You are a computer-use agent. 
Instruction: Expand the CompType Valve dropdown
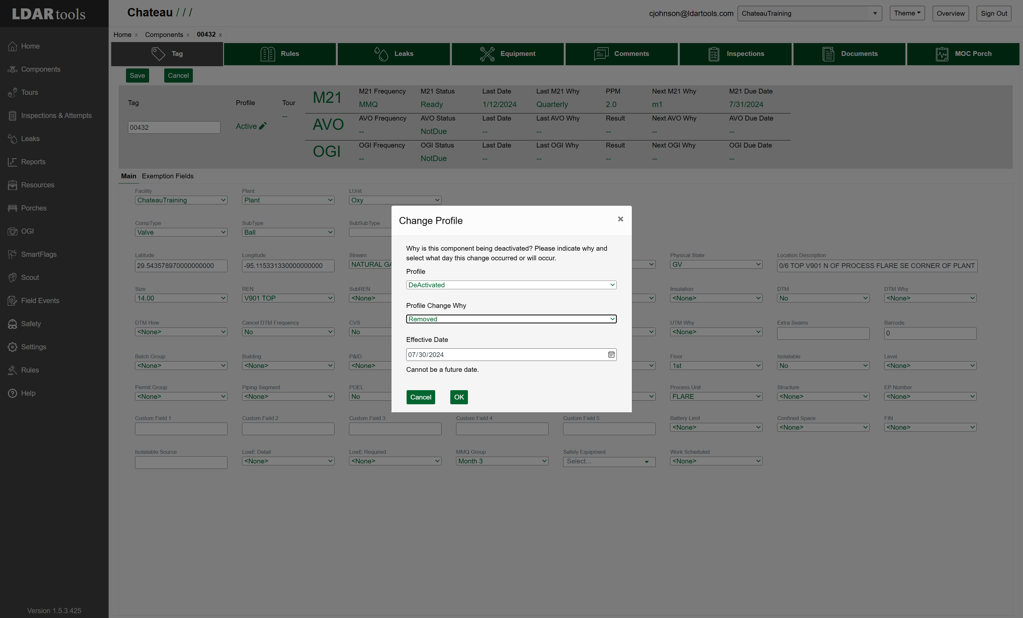click(181, 232)
